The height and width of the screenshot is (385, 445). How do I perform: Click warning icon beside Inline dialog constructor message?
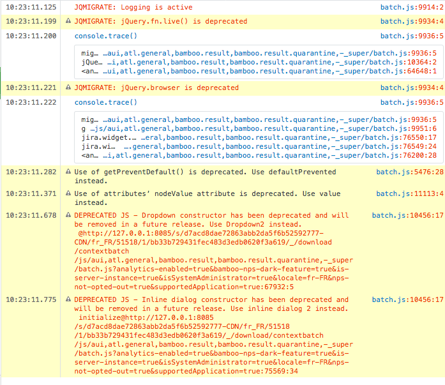(x=68, y=299)
